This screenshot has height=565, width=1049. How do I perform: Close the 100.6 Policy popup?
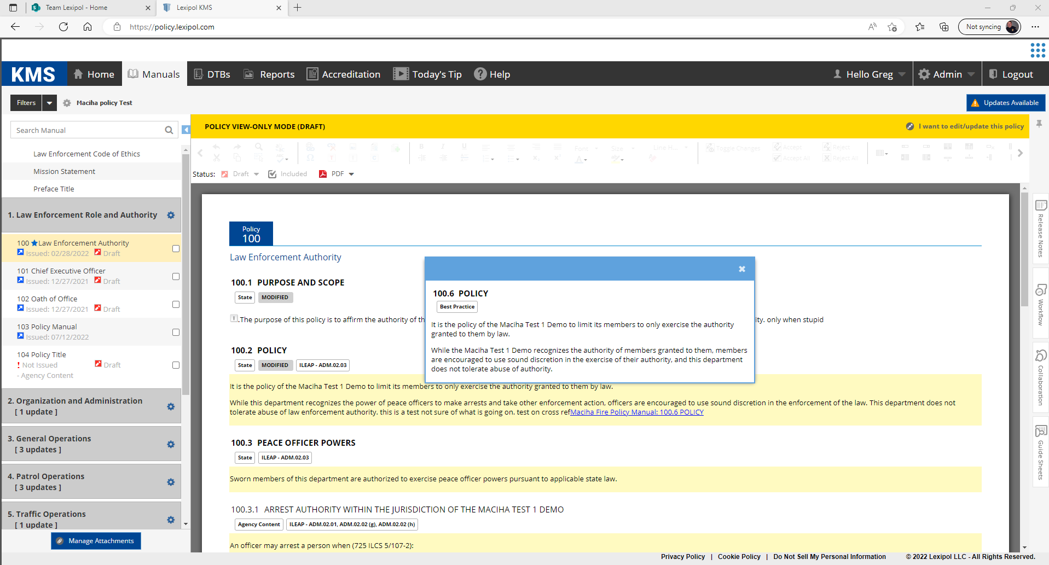tap(741, 269)
